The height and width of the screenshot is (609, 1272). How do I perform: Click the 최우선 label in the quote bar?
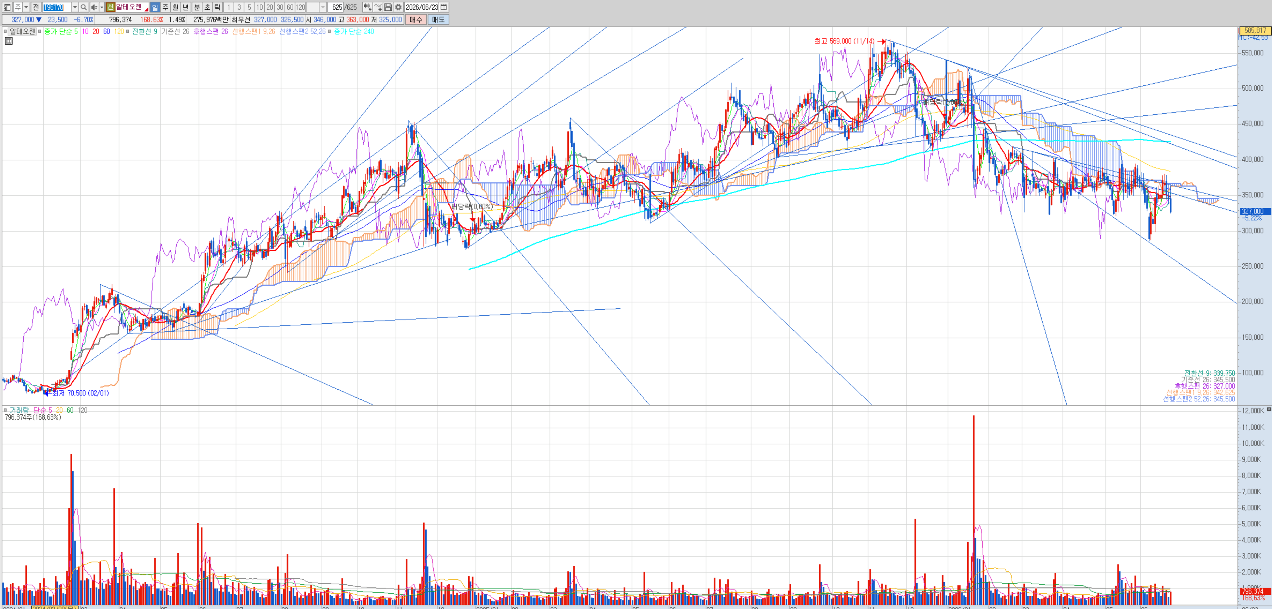[x=240, y=20]
